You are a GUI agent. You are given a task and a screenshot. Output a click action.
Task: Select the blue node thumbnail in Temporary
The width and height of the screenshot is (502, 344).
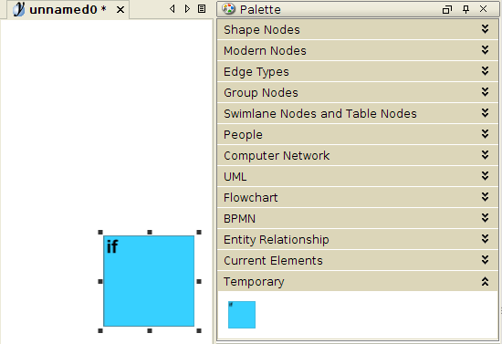(242, 315)
